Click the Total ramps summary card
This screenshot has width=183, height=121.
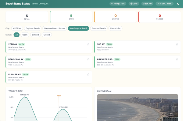[x=27, y=17]
